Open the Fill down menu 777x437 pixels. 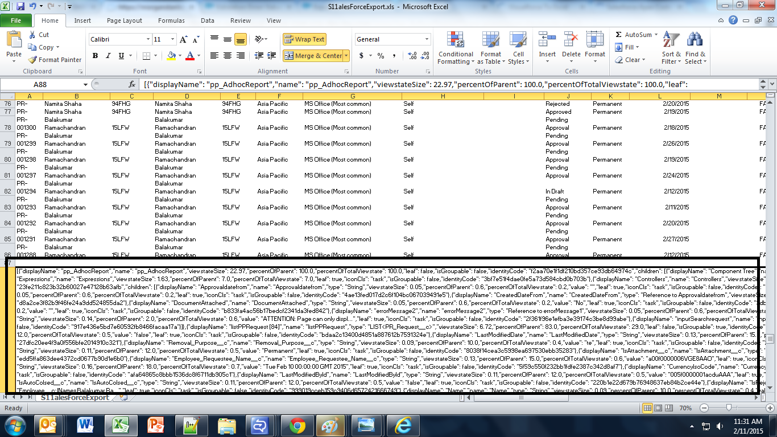[629, 47]
